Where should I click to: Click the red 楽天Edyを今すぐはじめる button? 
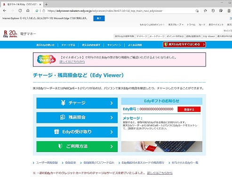coord(184,45)
